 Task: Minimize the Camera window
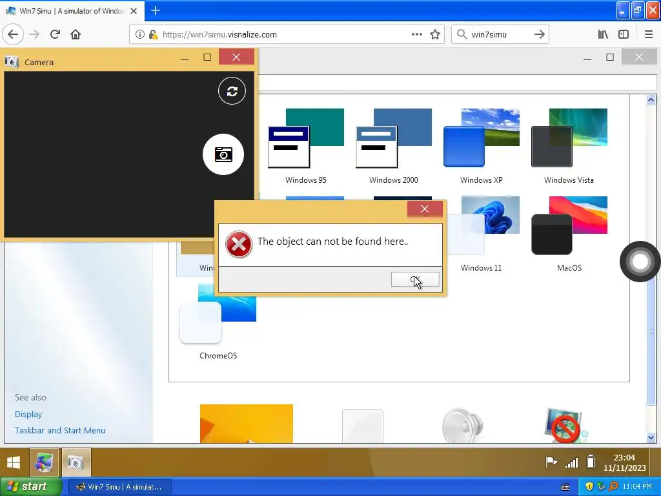(184, 58)
